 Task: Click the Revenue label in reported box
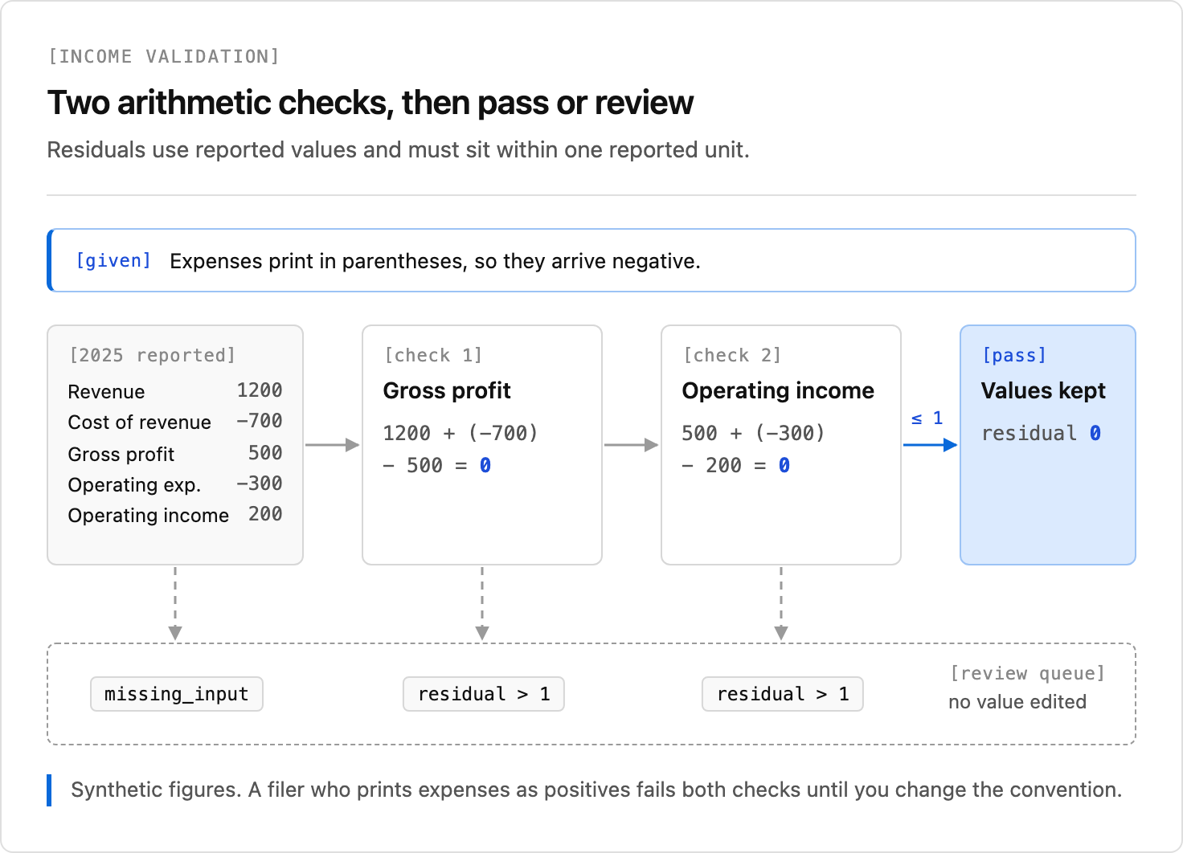106,392
